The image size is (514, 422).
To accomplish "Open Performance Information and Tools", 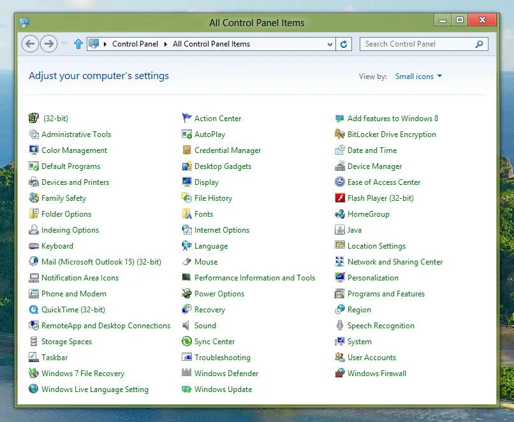I will point(254,278).
